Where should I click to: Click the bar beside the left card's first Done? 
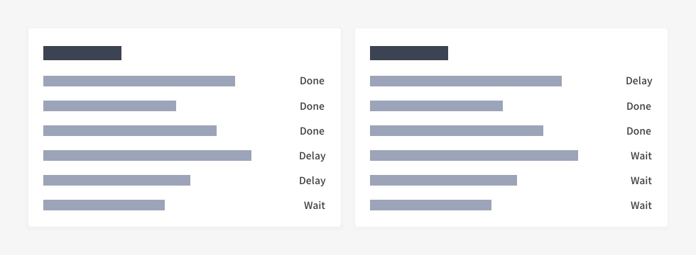point(139,81)
